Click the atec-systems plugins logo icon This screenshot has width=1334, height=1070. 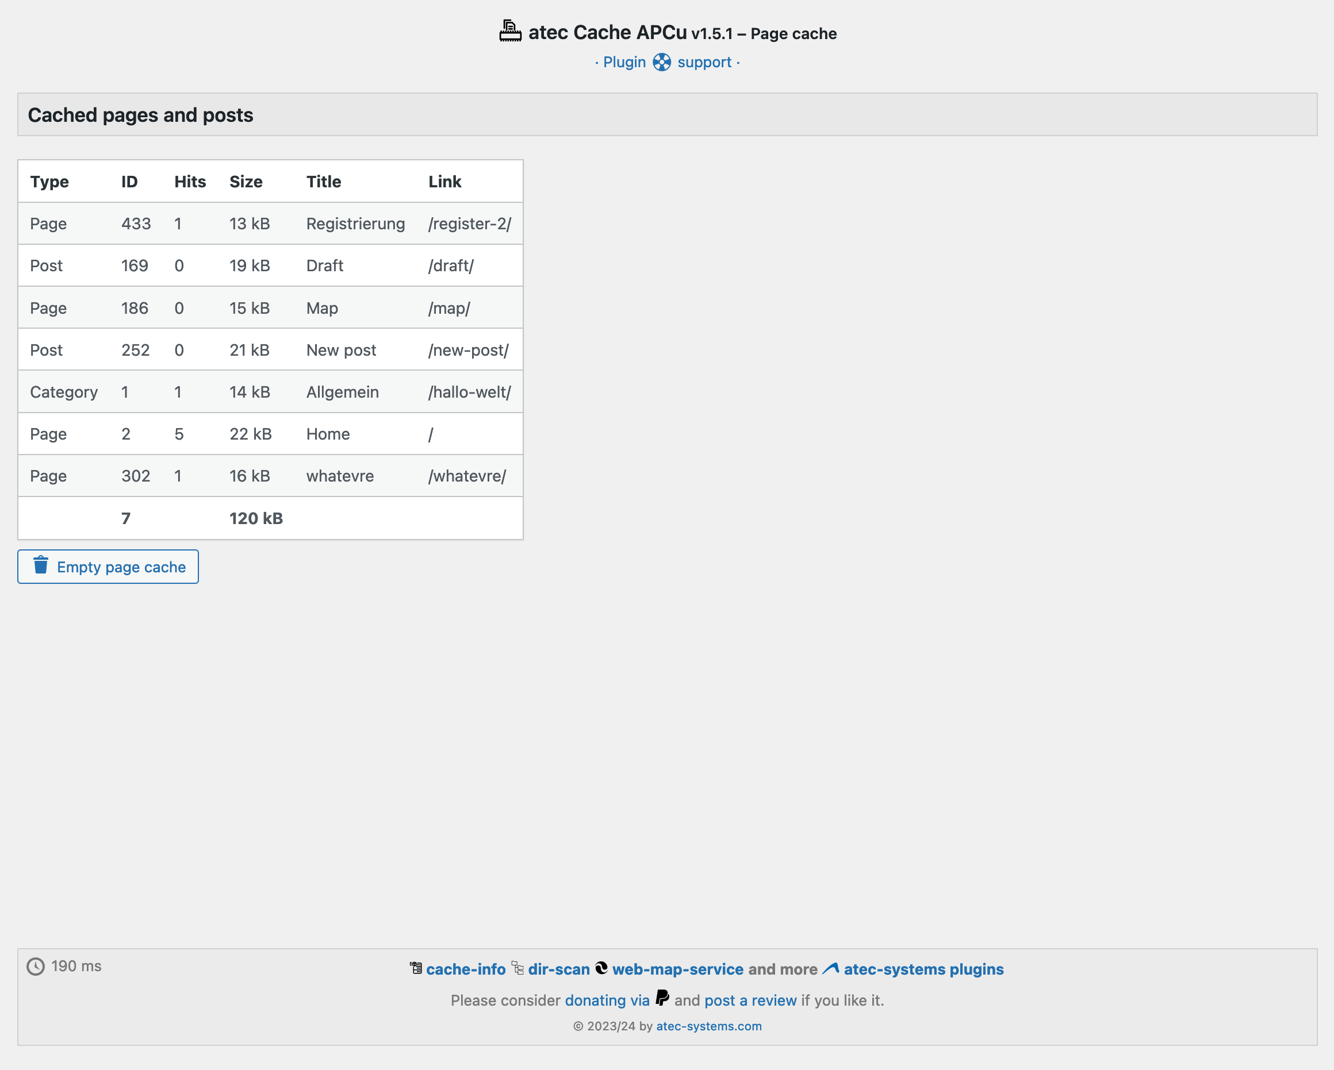[831, 968]
